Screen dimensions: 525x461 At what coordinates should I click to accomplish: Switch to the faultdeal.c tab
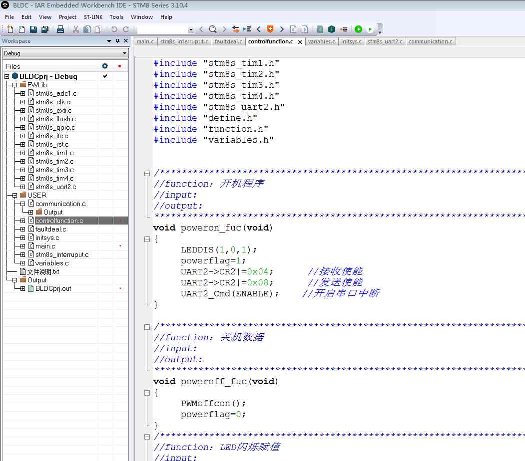(x=228, y=41)
